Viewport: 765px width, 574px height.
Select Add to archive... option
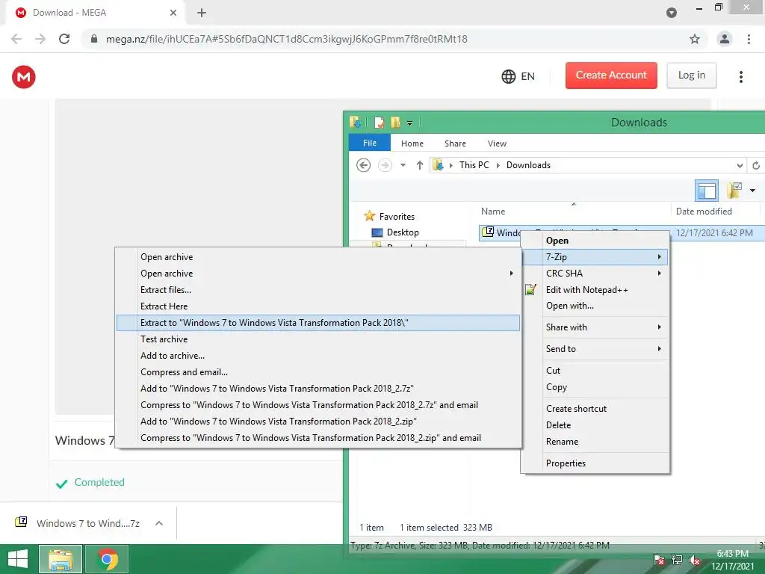[x=318, y=356]
